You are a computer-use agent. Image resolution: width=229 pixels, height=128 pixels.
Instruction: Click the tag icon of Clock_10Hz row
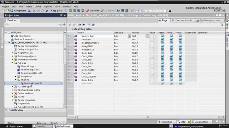tap(75, 56)
